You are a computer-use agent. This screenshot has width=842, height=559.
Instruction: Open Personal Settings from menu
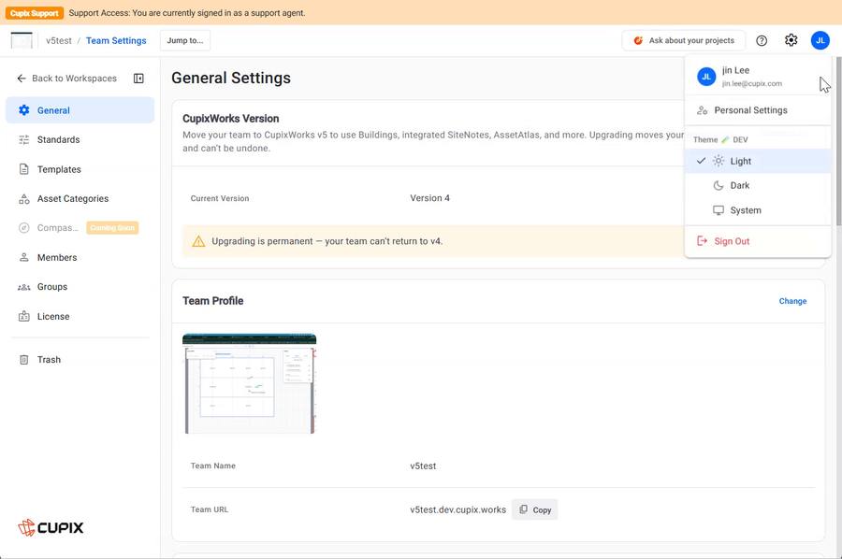[x=758, y=110]
